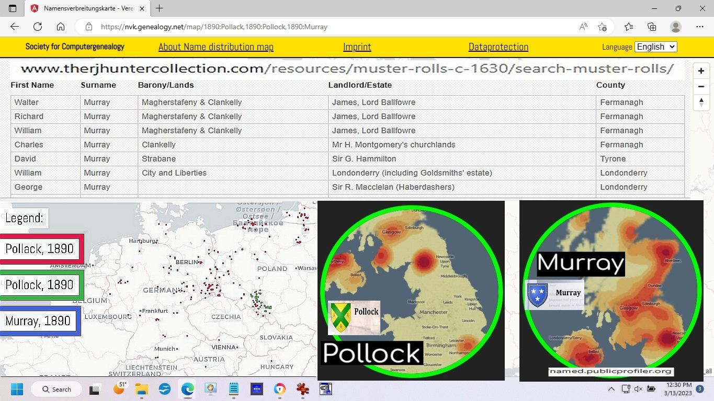Image resolution: width=714 pixels, height=401 pixels.
Task: Open the Favorites list icon
Action: 629,27
